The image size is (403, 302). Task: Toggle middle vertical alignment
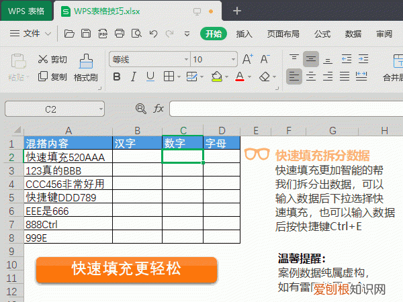(x=311, y=59)
